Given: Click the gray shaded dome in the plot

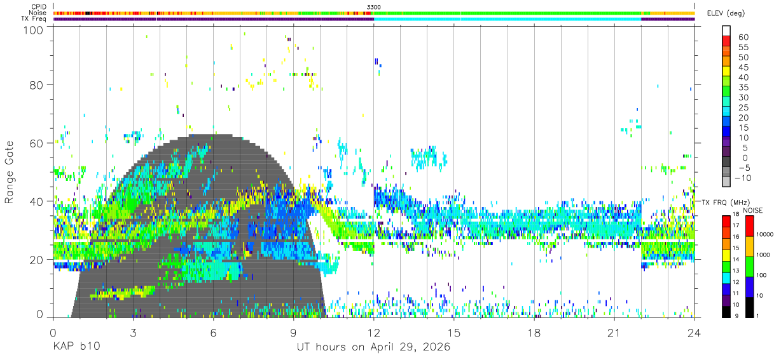Looking at the screenshot, I should pyautogui.click(x=198, y=226).
